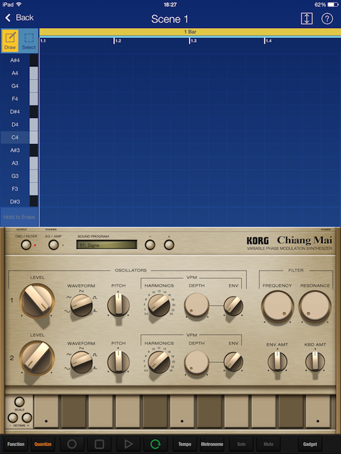Tap the D4 piano roll key

(x=19, y=125)
